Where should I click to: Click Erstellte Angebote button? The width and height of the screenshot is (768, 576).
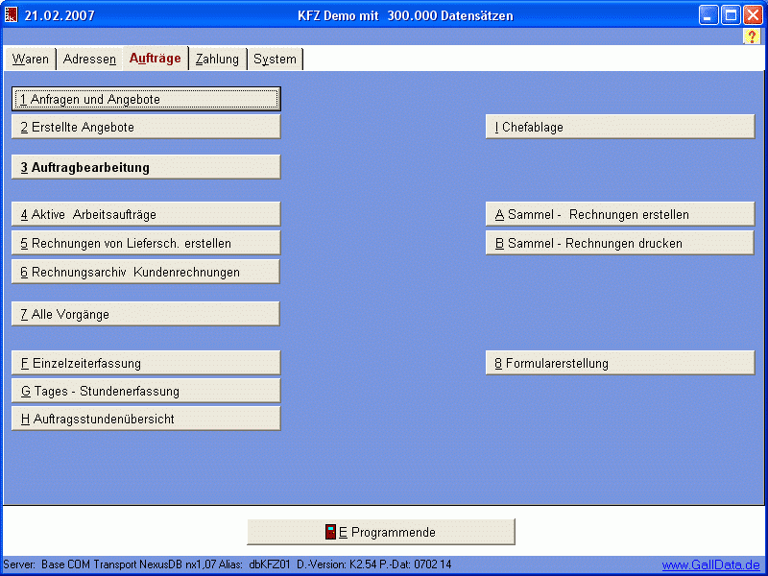pos(146,127)
